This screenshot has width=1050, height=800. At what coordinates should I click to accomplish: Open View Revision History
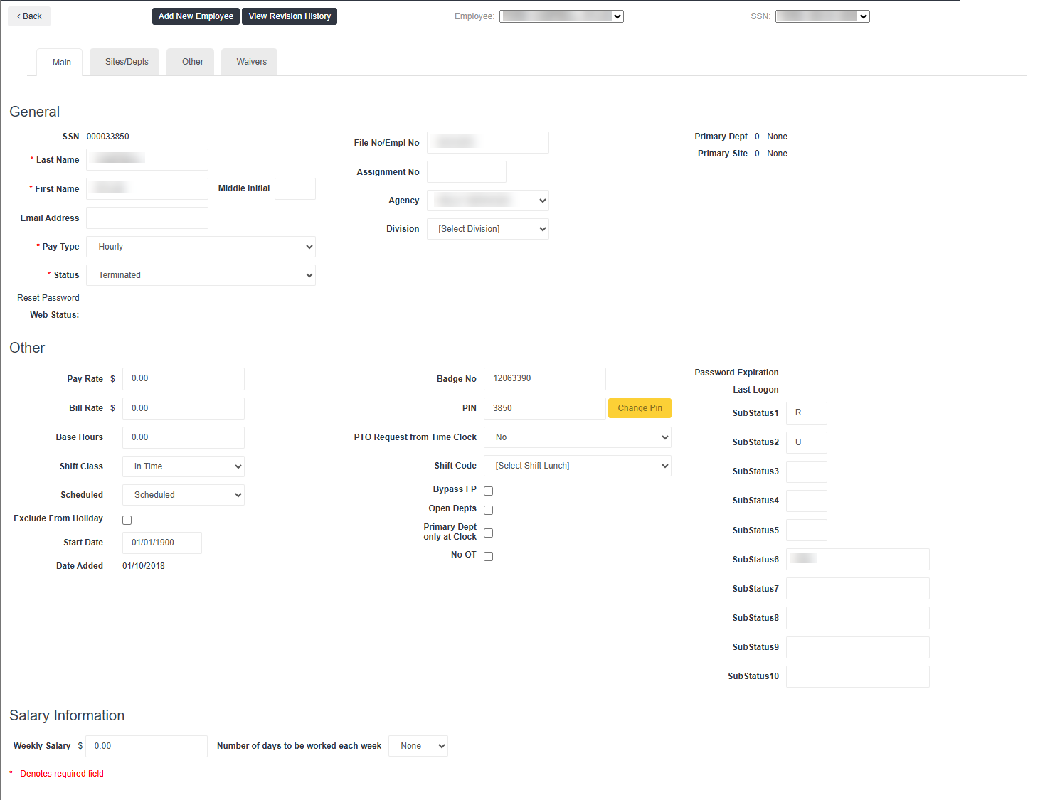[x=290, y=16]
